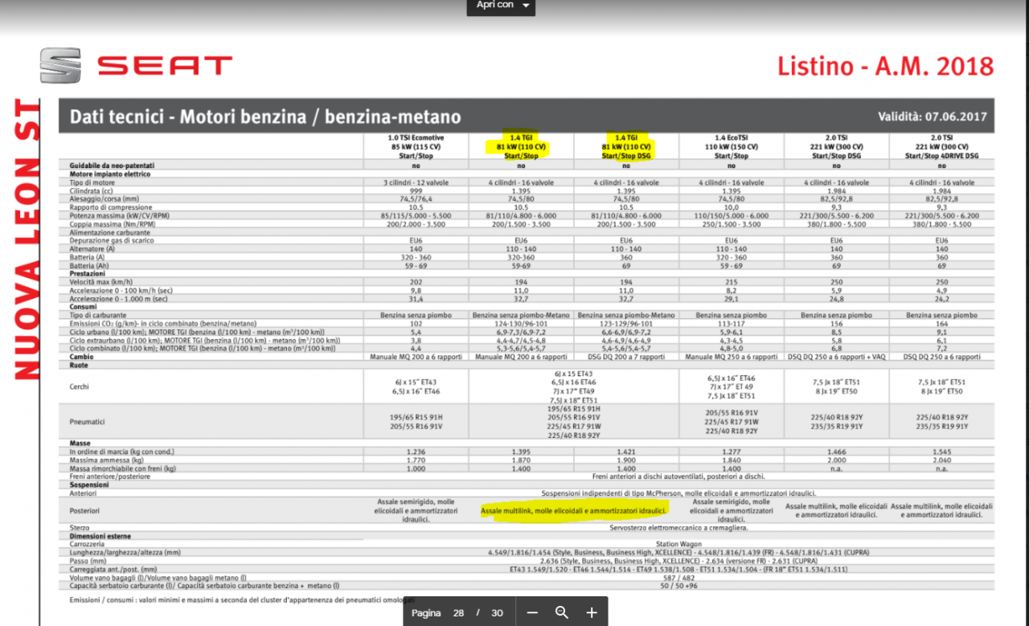Click the "Cerchi" row label
The image size is (1029, 626).
pos(80,387)
